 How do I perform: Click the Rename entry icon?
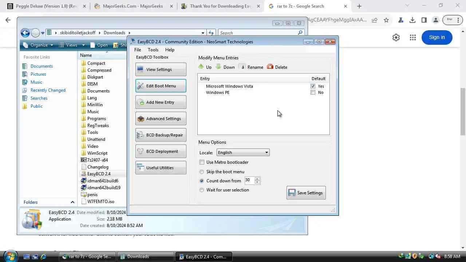242,67
